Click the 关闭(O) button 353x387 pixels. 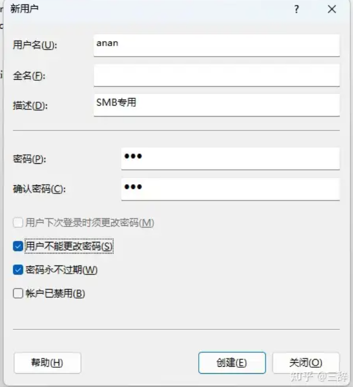point(306,363)
